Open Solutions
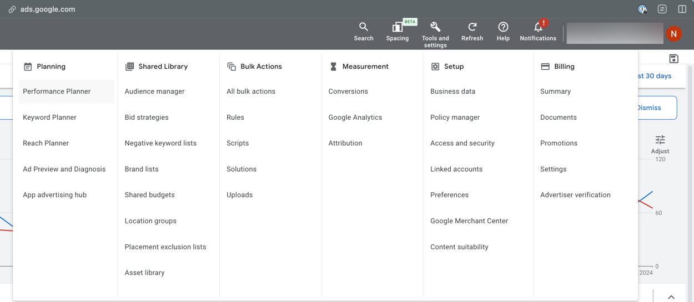 [242, 169]
